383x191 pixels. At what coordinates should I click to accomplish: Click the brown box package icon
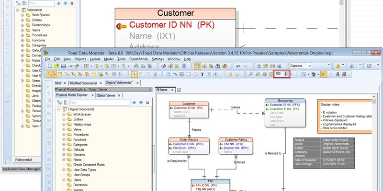click(225, 66)
